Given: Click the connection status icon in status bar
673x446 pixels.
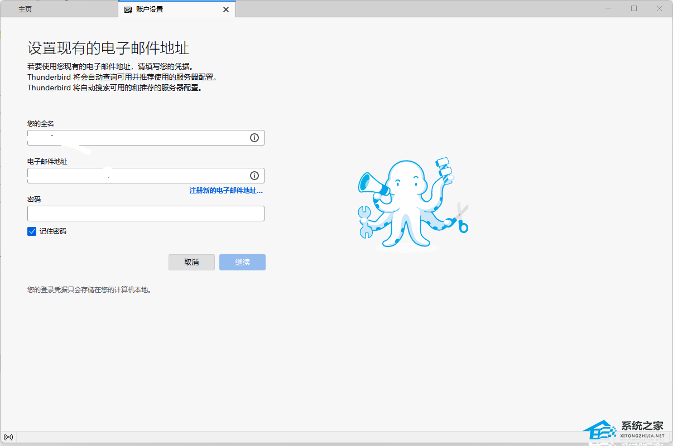Looking at the screenshot, I should [x=8, y=437].
